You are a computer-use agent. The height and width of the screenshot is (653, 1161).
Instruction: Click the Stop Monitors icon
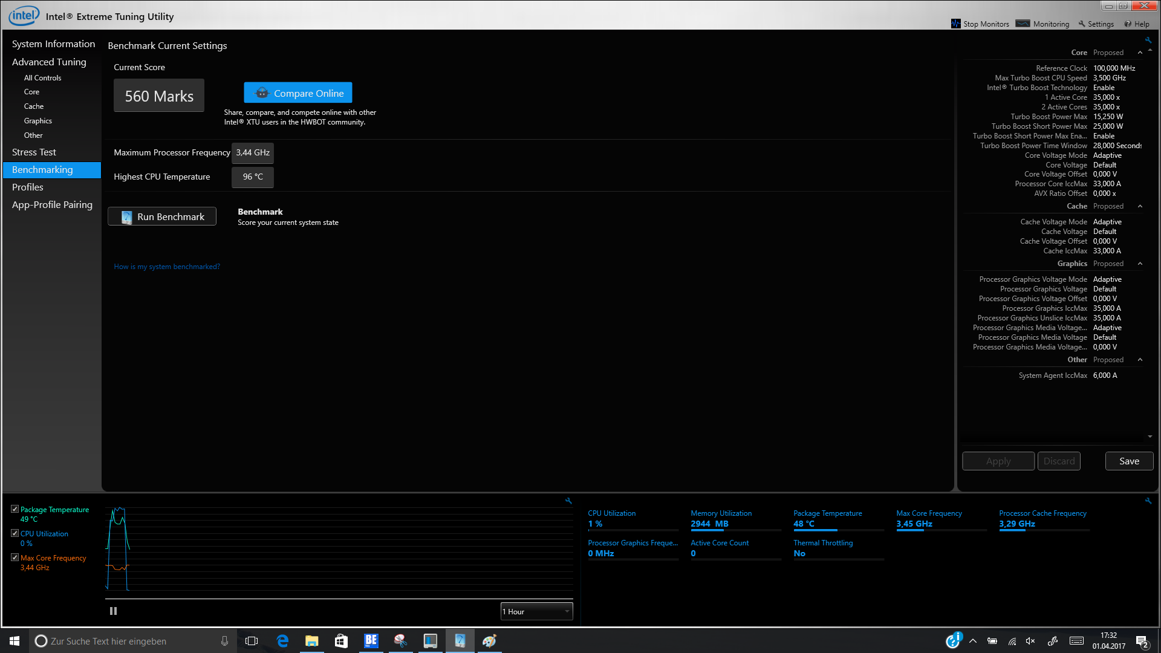[956, 24]
